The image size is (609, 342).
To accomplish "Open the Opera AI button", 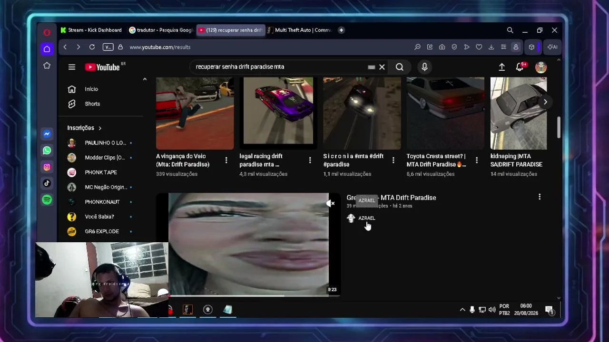I will pos(552,47).
